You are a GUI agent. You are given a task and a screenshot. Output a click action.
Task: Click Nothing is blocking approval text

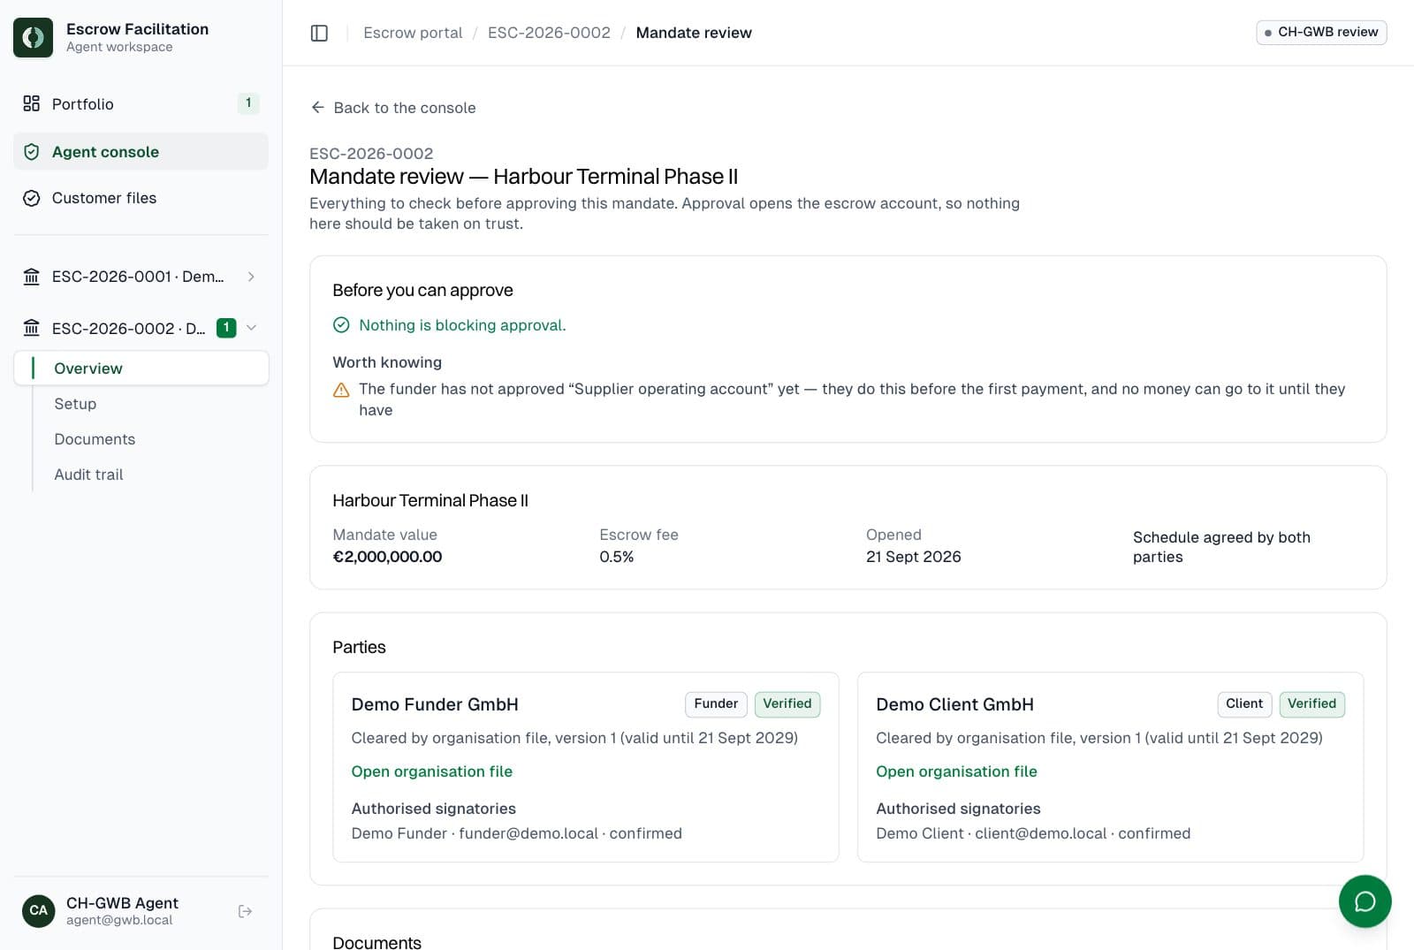tap(462, 325)
